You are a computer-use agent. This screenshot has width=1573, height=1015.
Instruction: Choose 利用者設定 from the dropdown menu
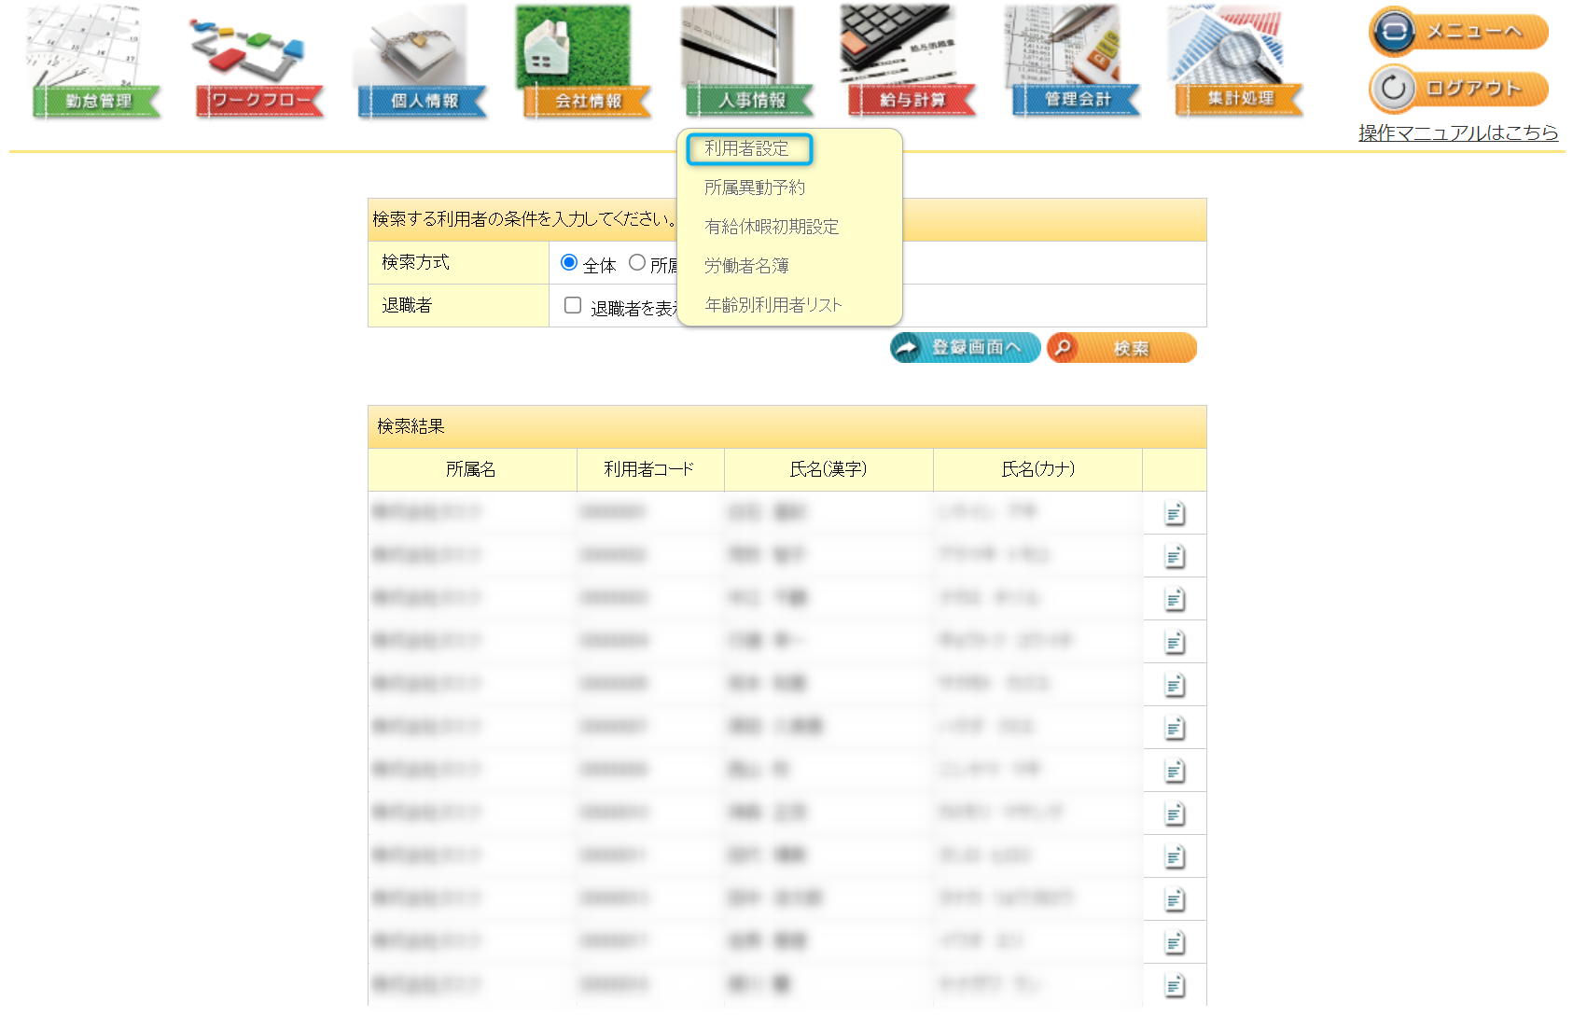pos(747,148)
